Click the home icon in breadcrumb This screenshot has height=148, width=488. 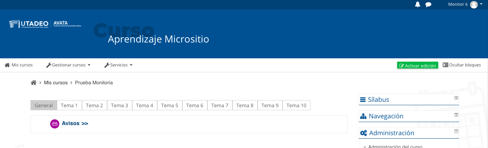34,83
